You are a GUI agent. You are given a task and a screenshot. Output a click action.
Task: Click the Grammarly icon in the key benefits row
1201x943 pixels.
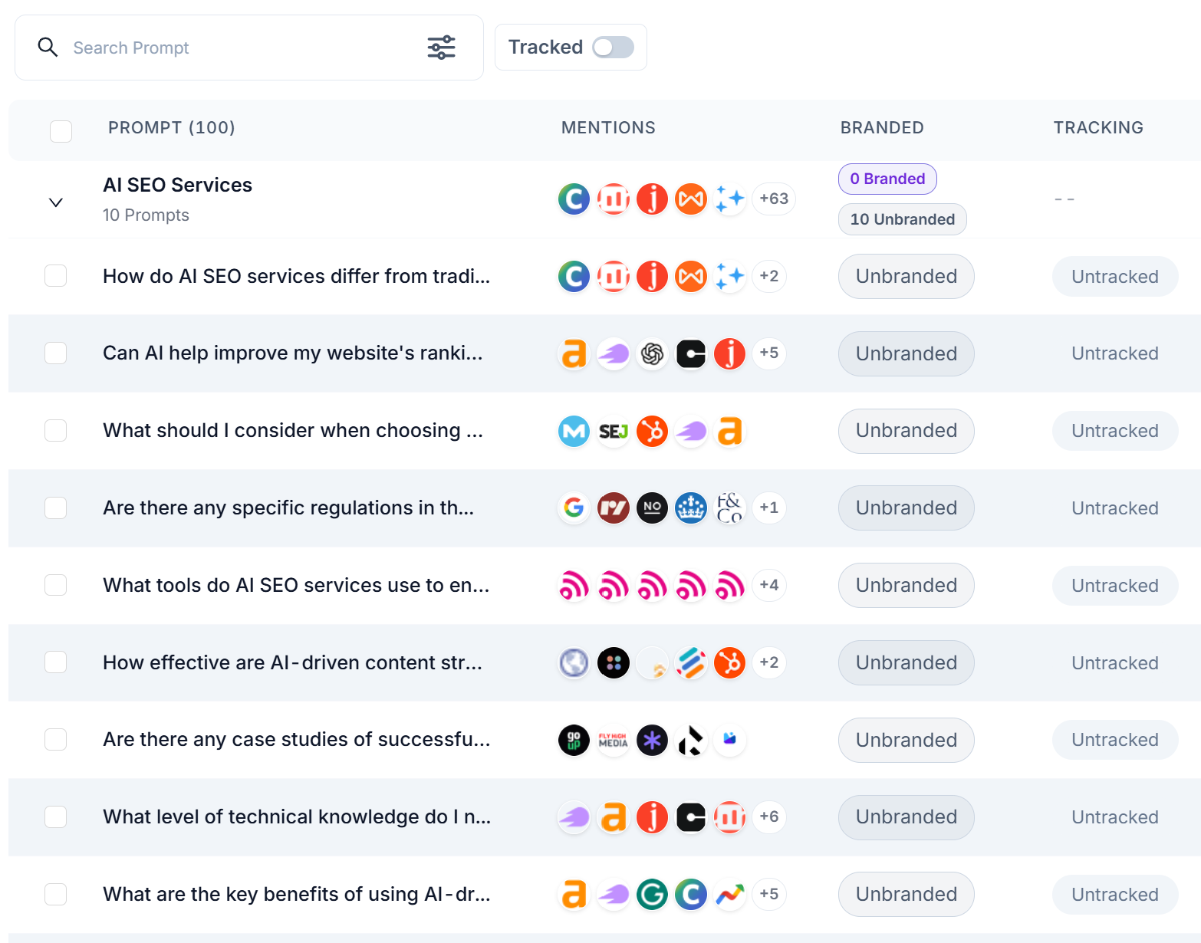[x=652, y=894]
